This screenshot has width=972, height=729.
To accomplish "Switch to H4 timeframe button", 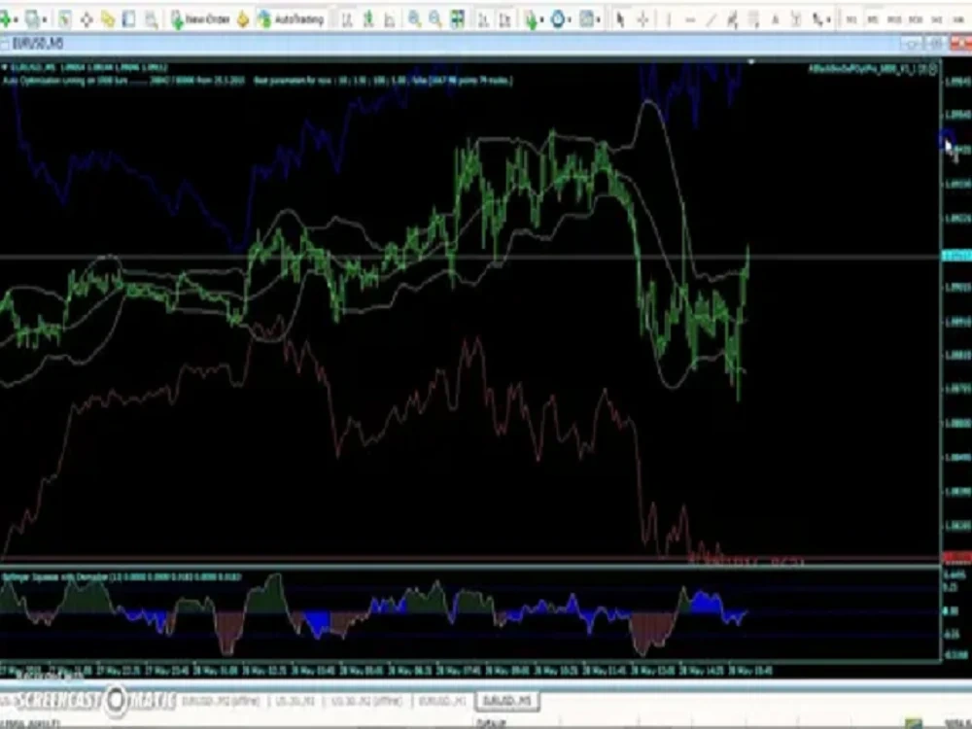I will 957,19.
